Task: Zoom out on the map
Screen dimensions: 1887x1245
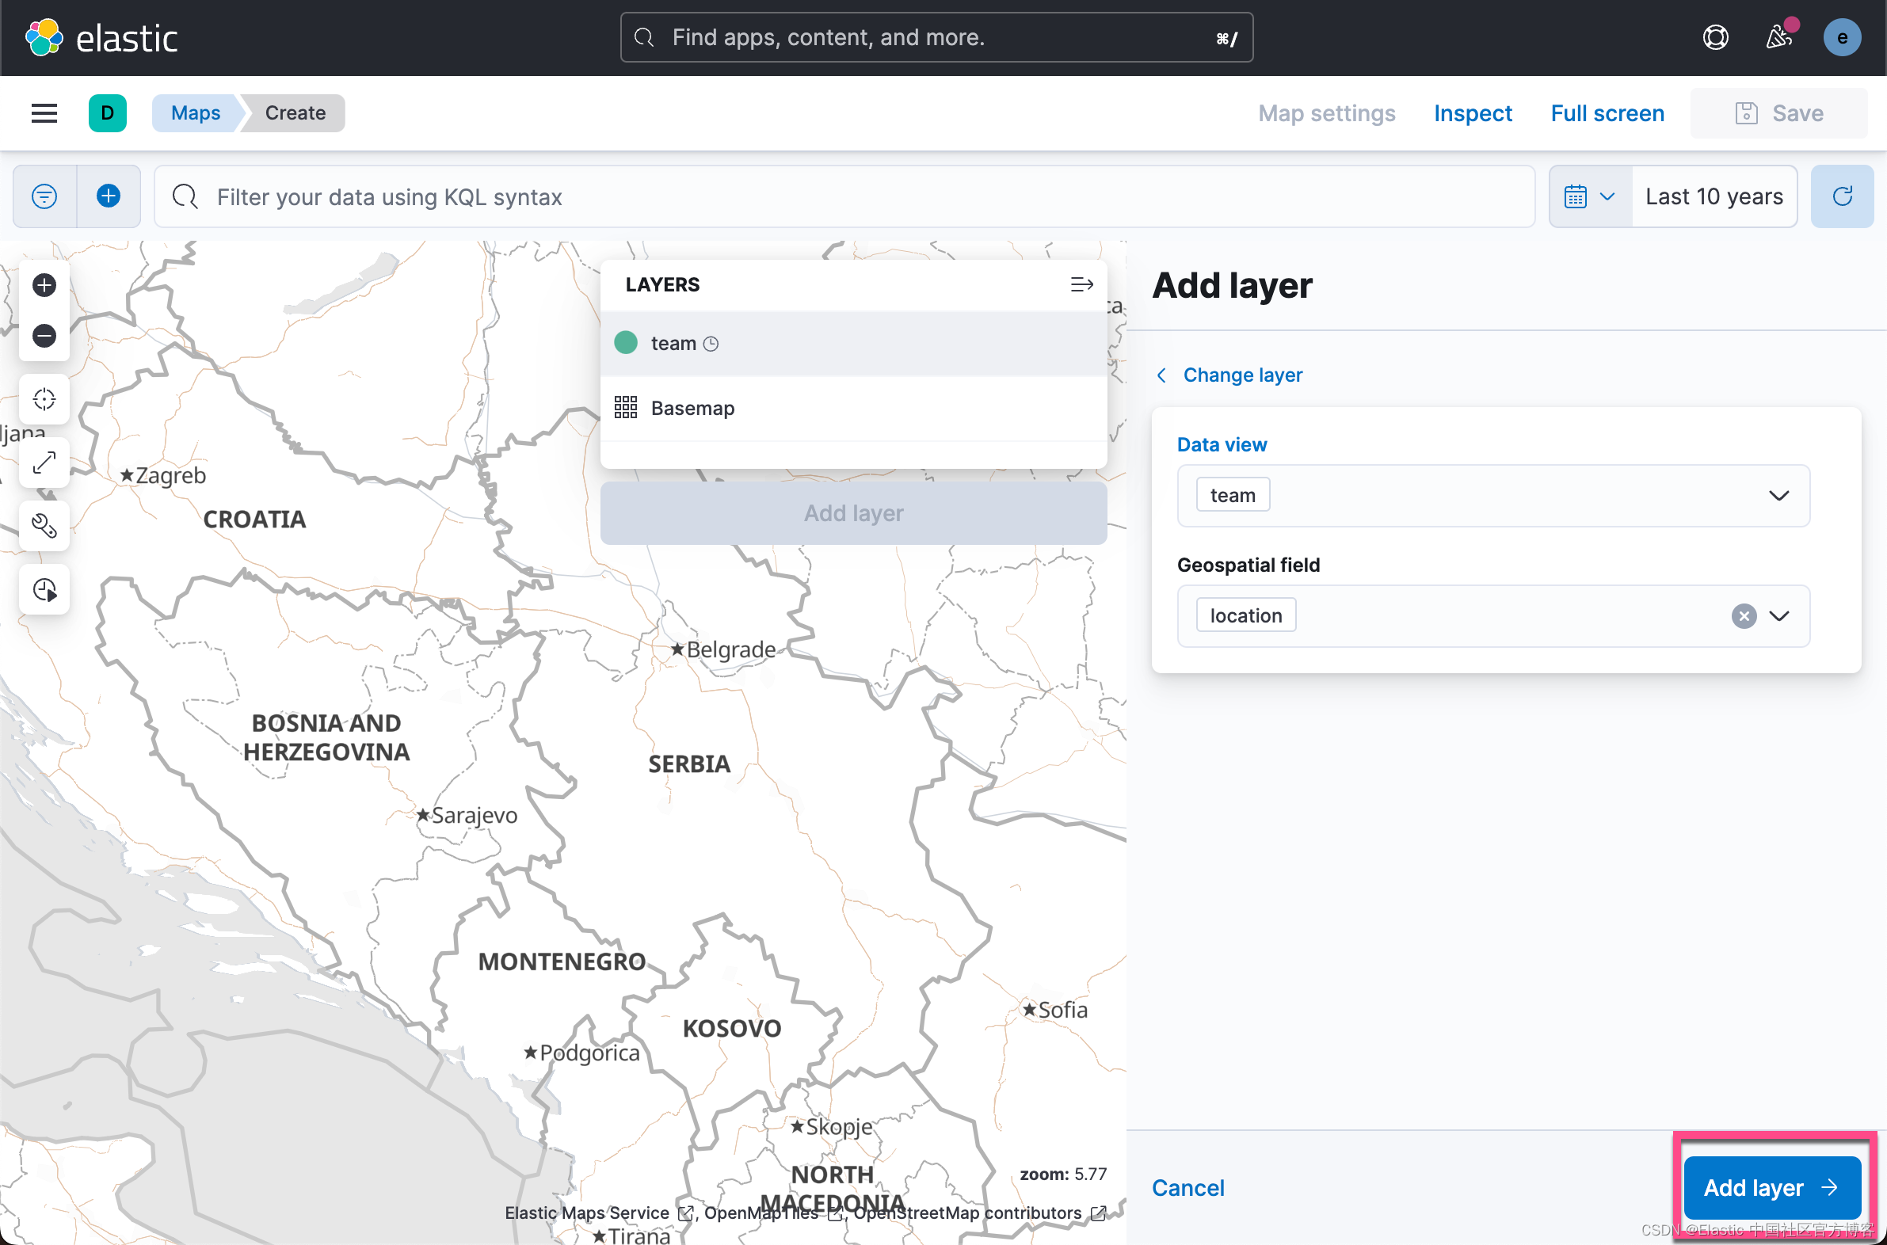Action: pyautogui.click(x=44, y=335)
